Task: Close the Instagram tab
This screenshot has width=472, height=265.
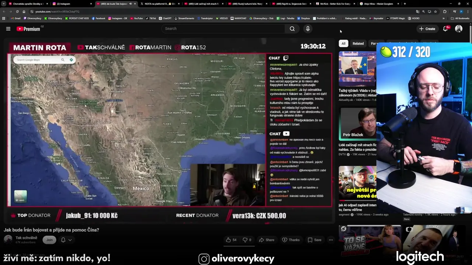Action: [x=91, y=4]
